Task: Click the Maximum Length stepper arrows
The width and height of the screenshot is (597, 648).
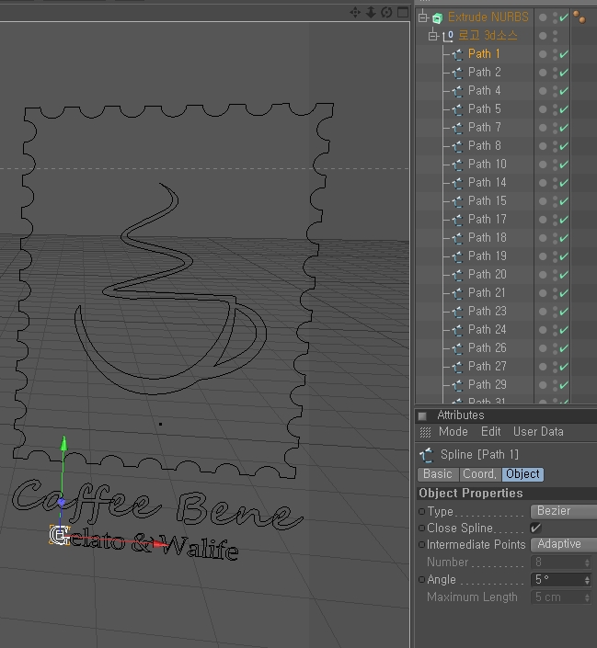Action: click(x=587, y=597)
